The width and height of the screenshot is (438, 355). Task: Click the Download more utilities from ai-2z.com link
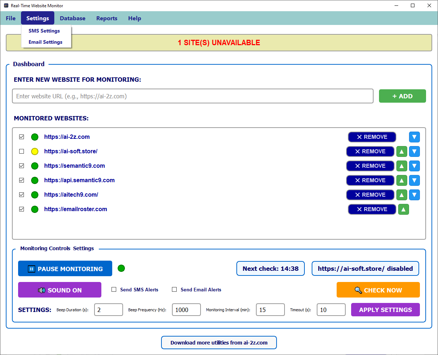click(x=219, y=342)
